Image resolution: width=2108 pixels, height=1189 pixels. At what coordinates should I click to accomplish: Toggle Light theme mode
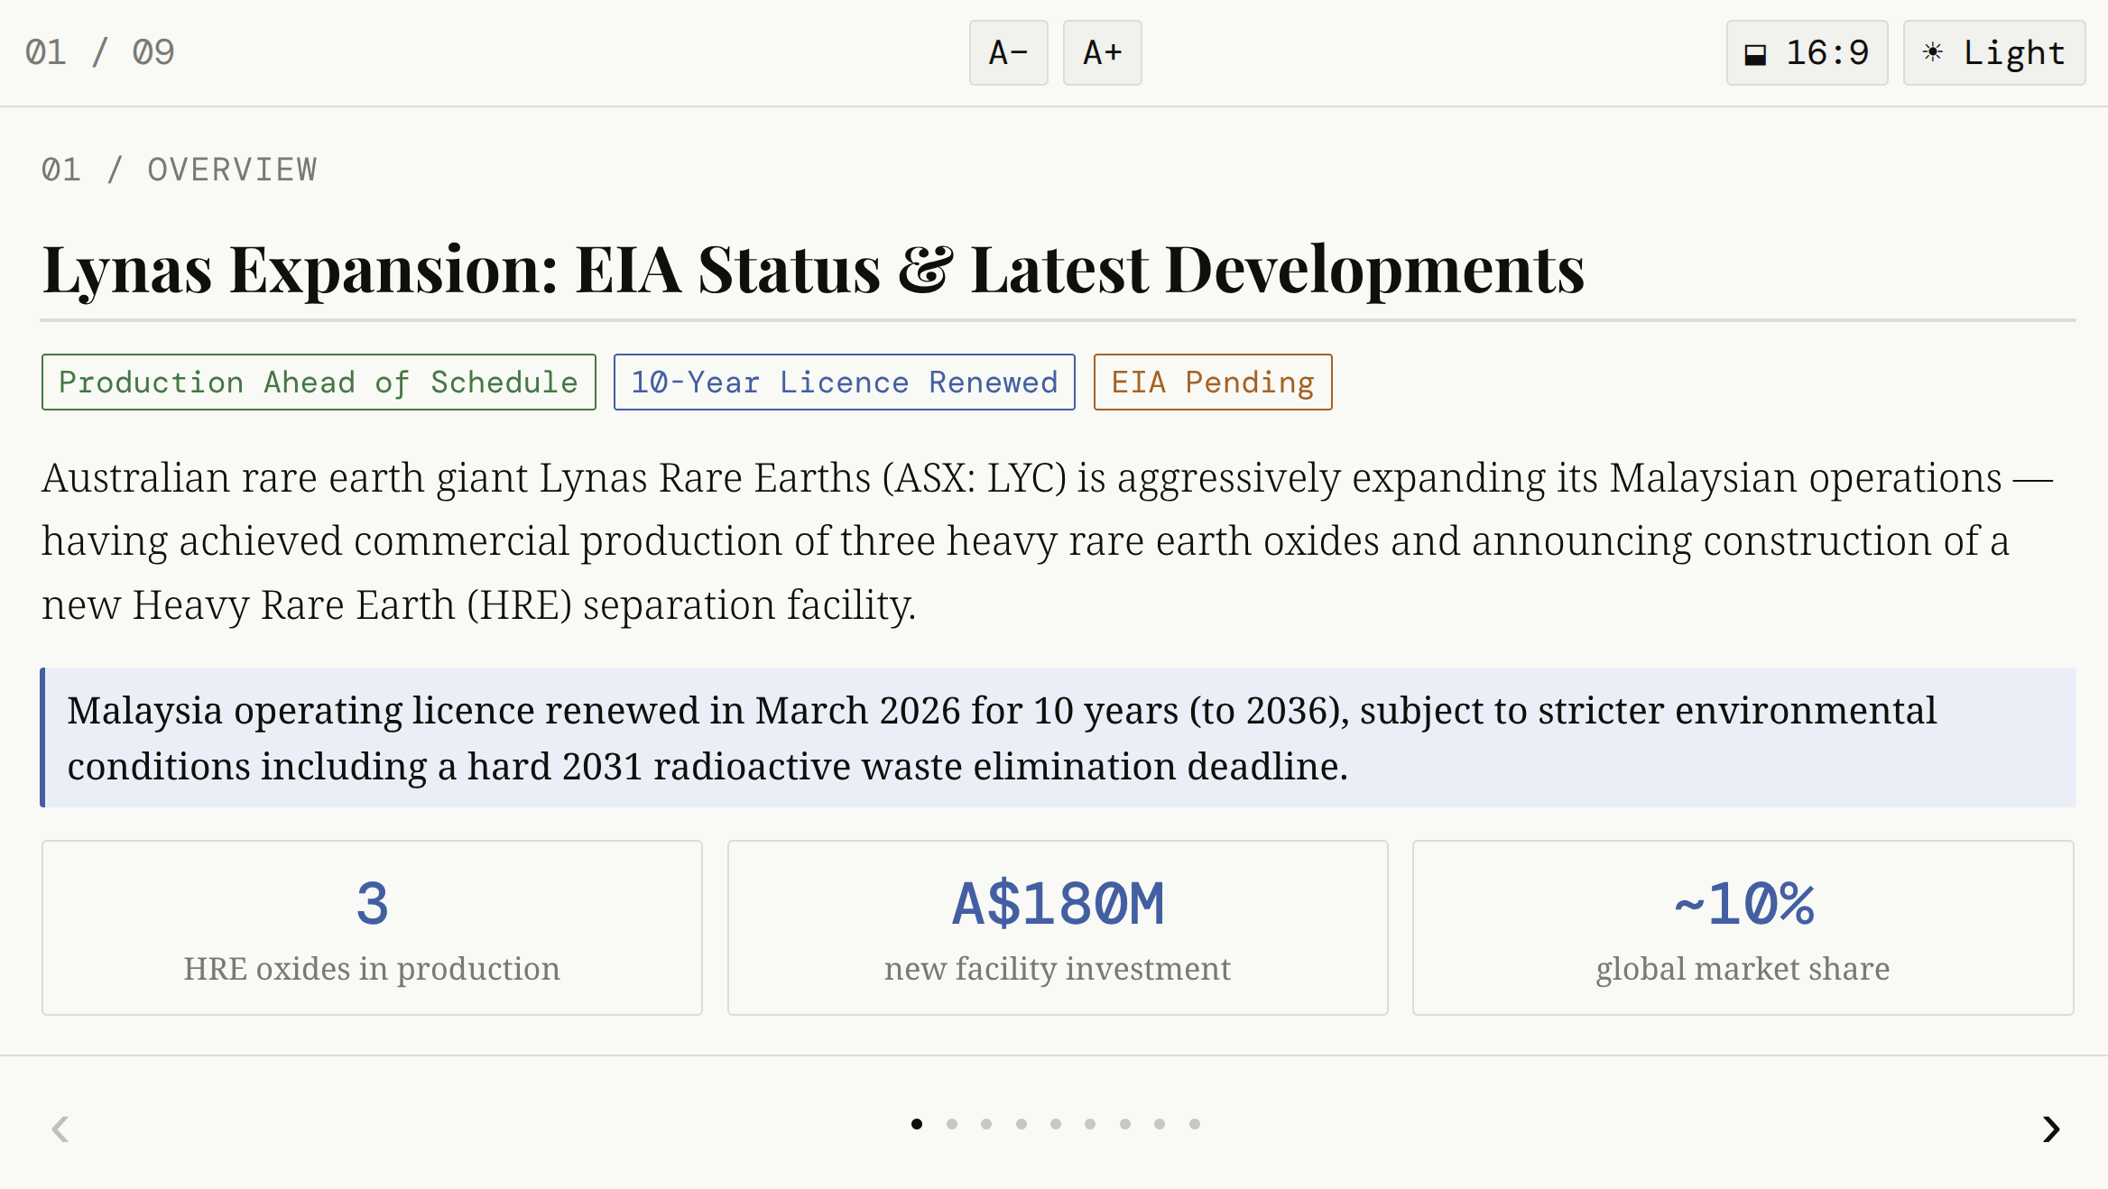1992,53
